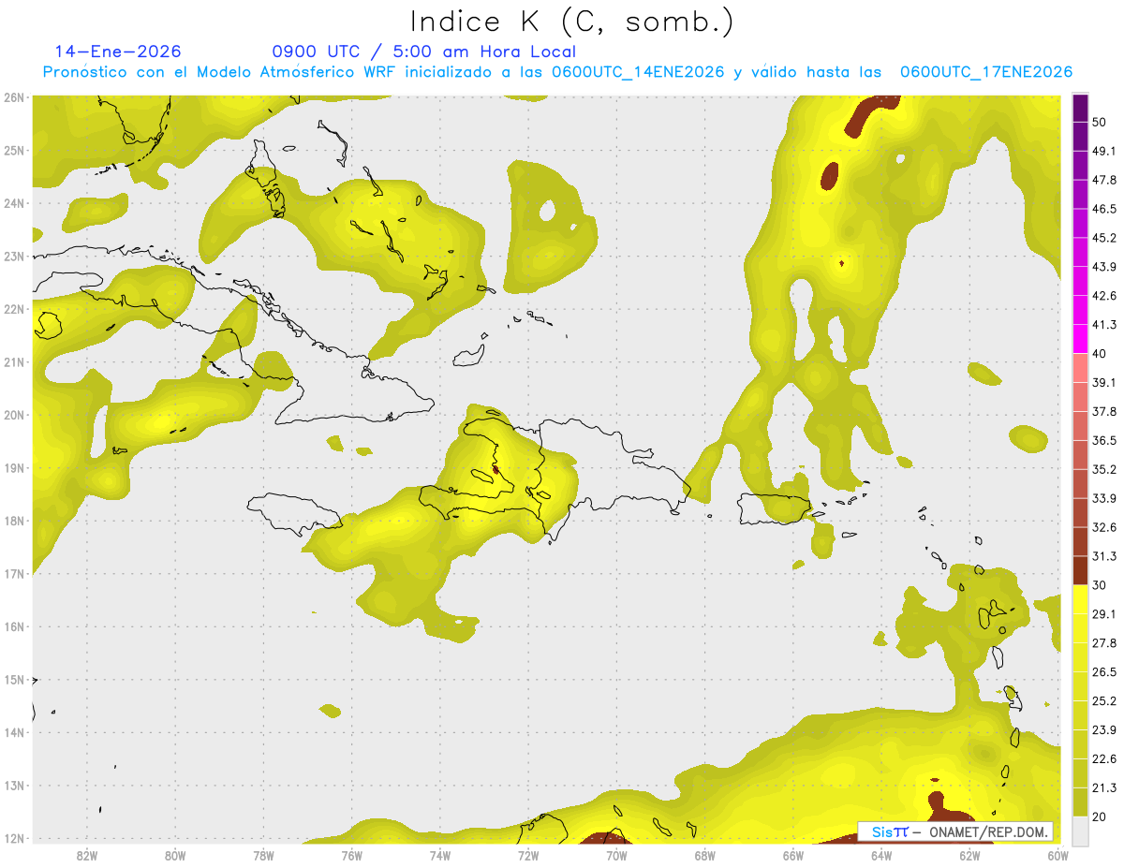Click the longitude label "72W"
Image resolution: width=1124 pixels, height=868 pixels.
[528, 855]
